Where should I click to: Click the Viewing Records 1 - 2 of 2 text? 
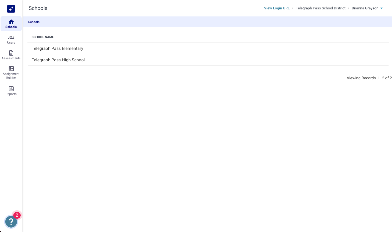tap(369, 78)
